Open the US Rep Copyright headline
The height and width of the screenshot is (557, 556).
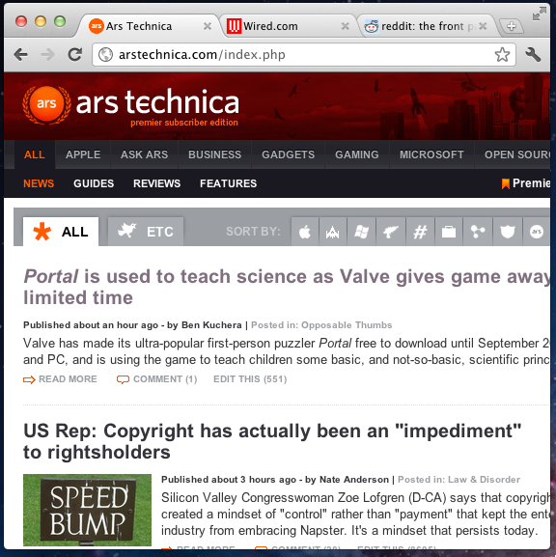(272, 441)
